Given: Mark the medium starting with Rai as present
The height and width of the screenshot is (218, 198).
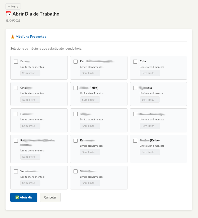Looking at the screenshot, I should [76, 141].
